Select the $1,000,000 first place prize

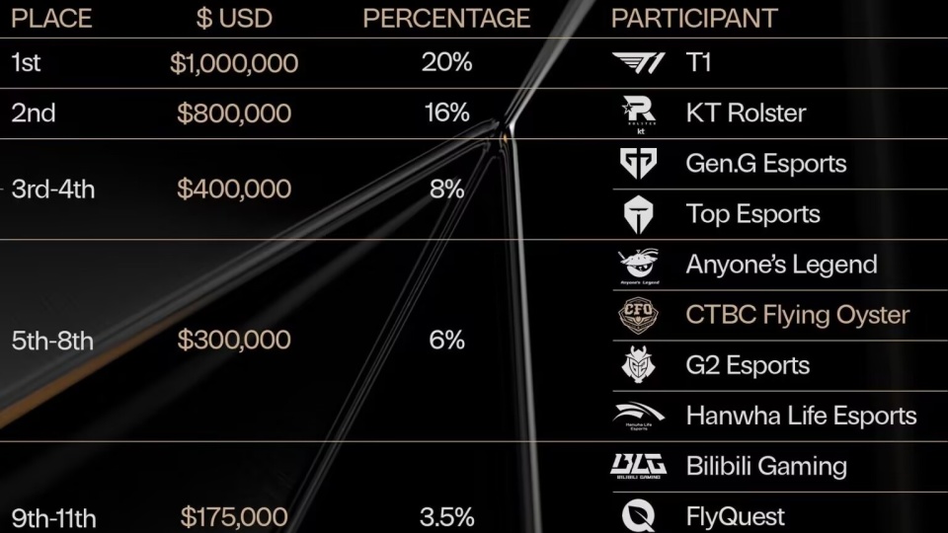[x=234, y=63]
